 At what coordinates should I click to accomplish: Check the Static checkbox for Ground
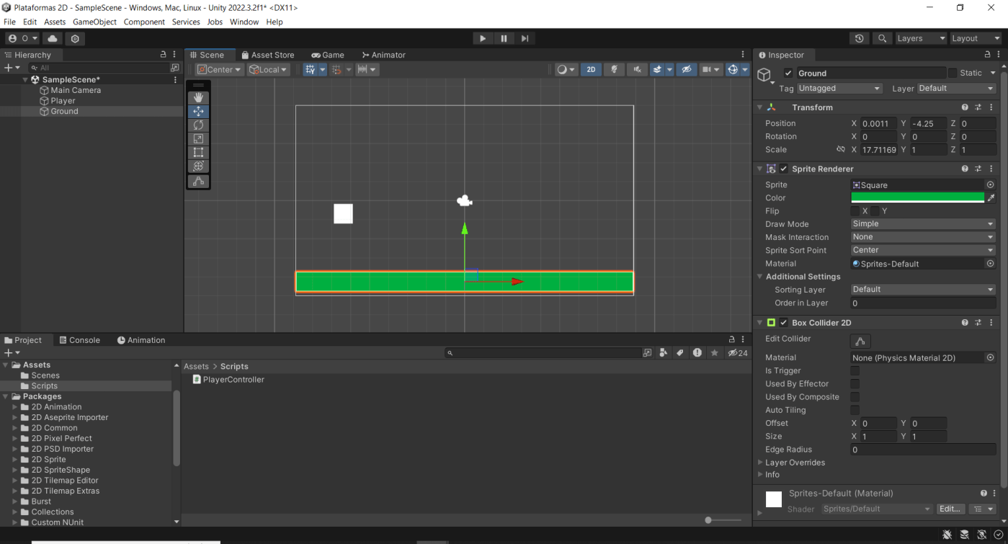point(953,73)
